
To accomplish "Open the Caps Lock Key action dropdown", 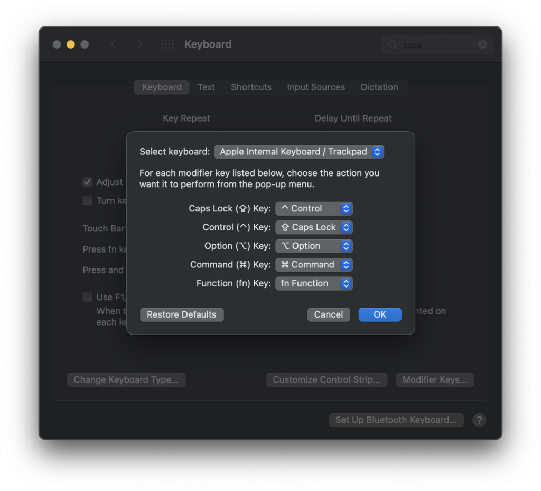I will [x=314, y=209].
